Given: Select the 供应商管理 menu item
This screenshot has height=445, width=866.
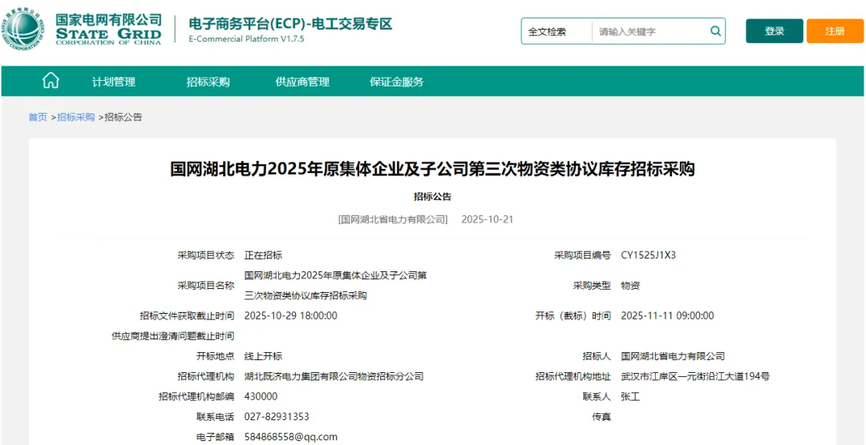Looking at the screenshot, I should pyautogui.click(x=302, y=82).
